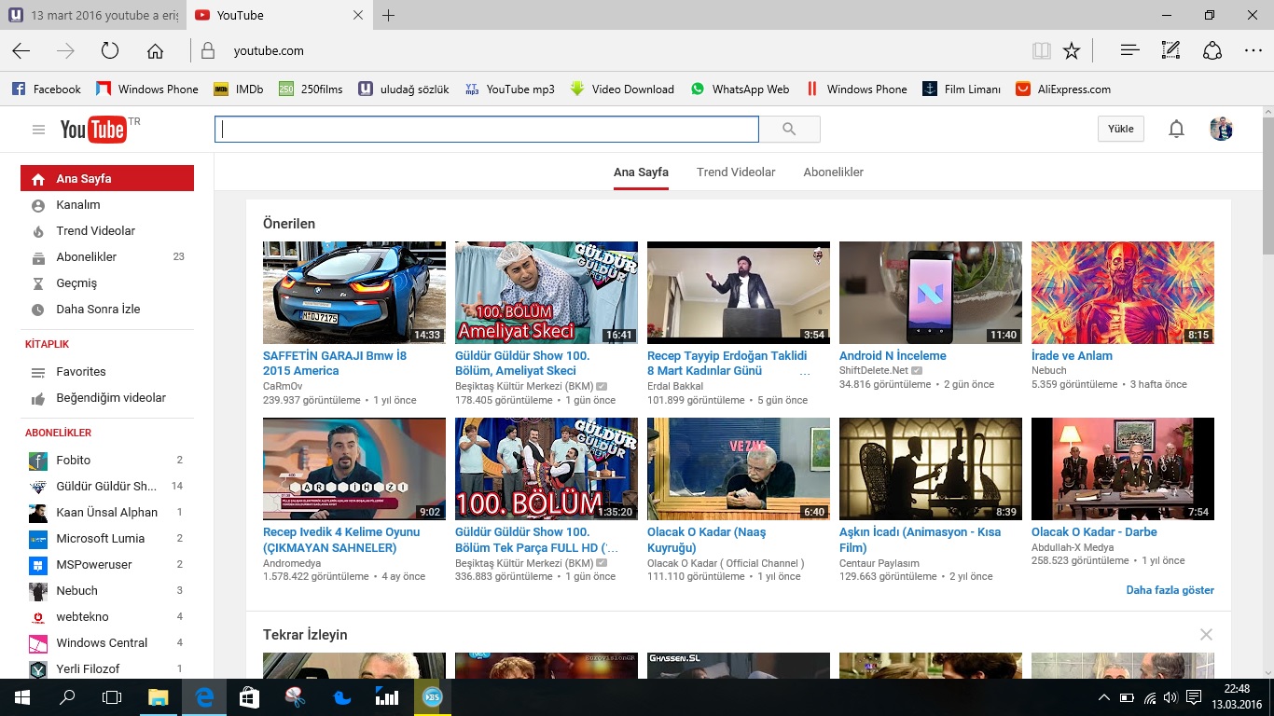Click ShiftDelete.Net channel name
The height and width of the screenshot is (716, 1274).
coord(874,370)
